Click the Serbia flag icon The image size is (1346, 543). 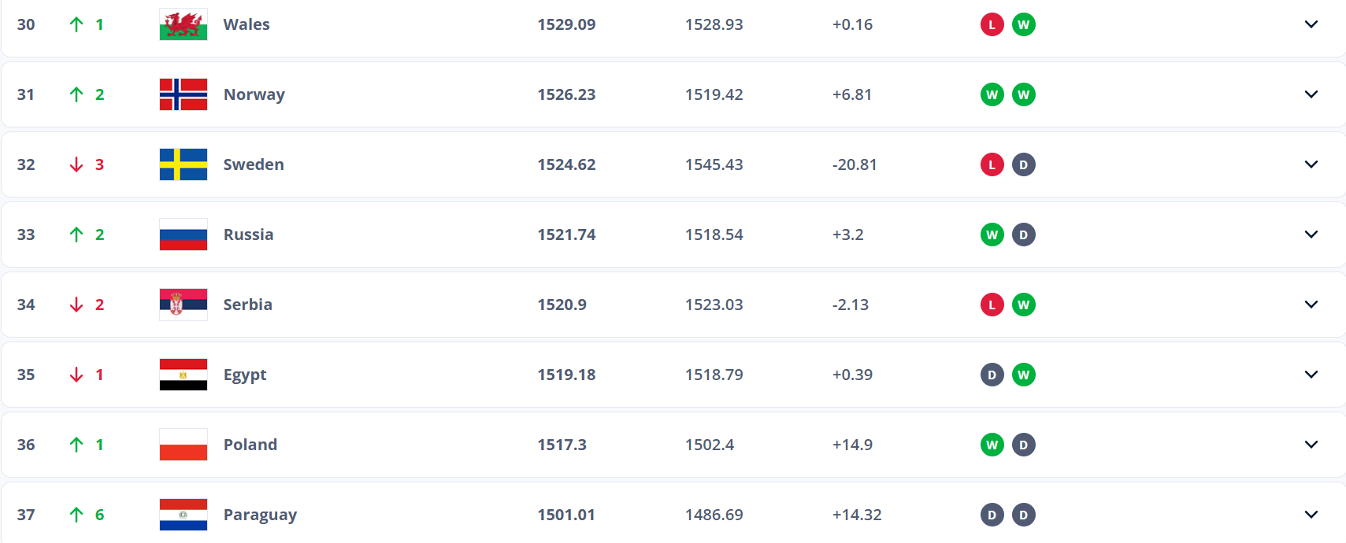tap(183, 305)
